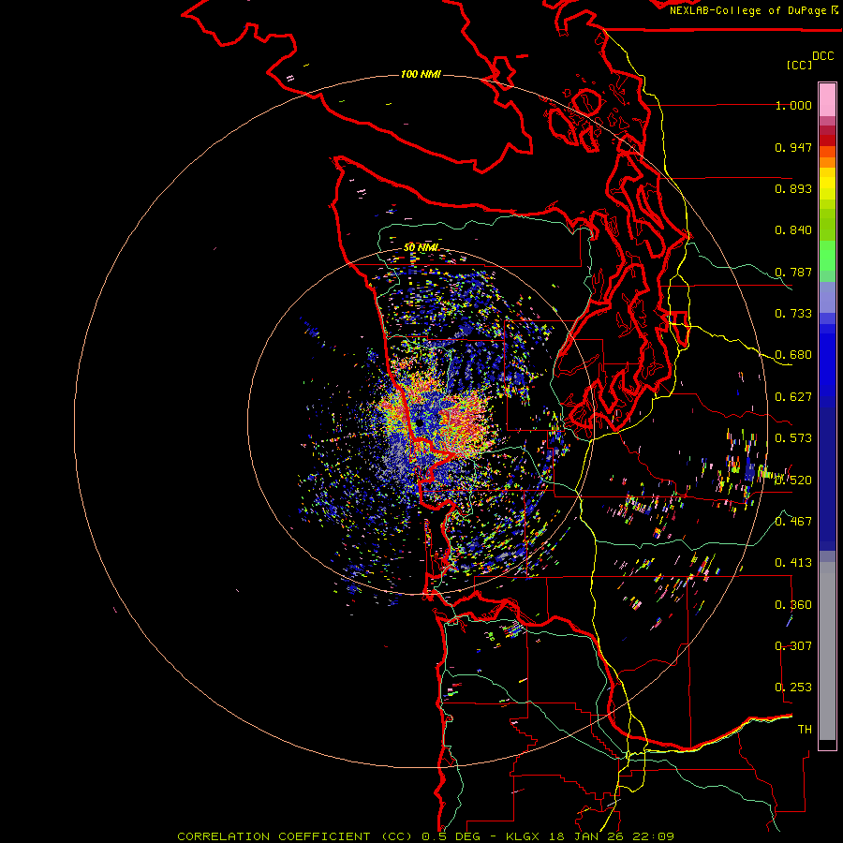Click the 0.840 colorbar value
The image size is (843, 843).
click(x=793, y=230)
